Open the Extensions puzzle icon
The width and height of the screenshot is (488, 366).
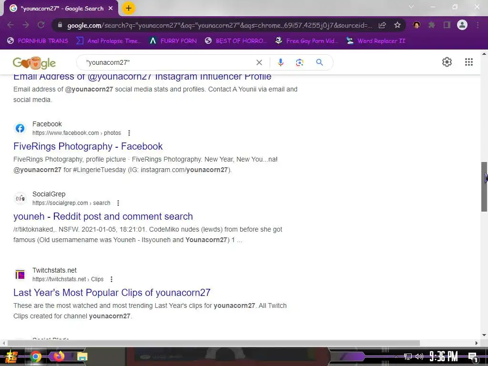coord(431,25)
